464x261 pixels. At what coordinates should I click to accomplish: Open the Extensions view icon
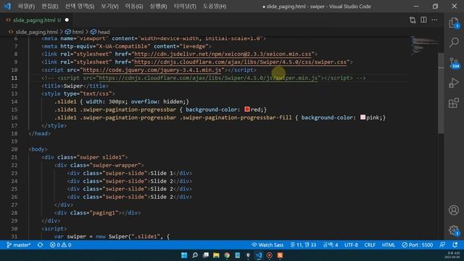454,103
